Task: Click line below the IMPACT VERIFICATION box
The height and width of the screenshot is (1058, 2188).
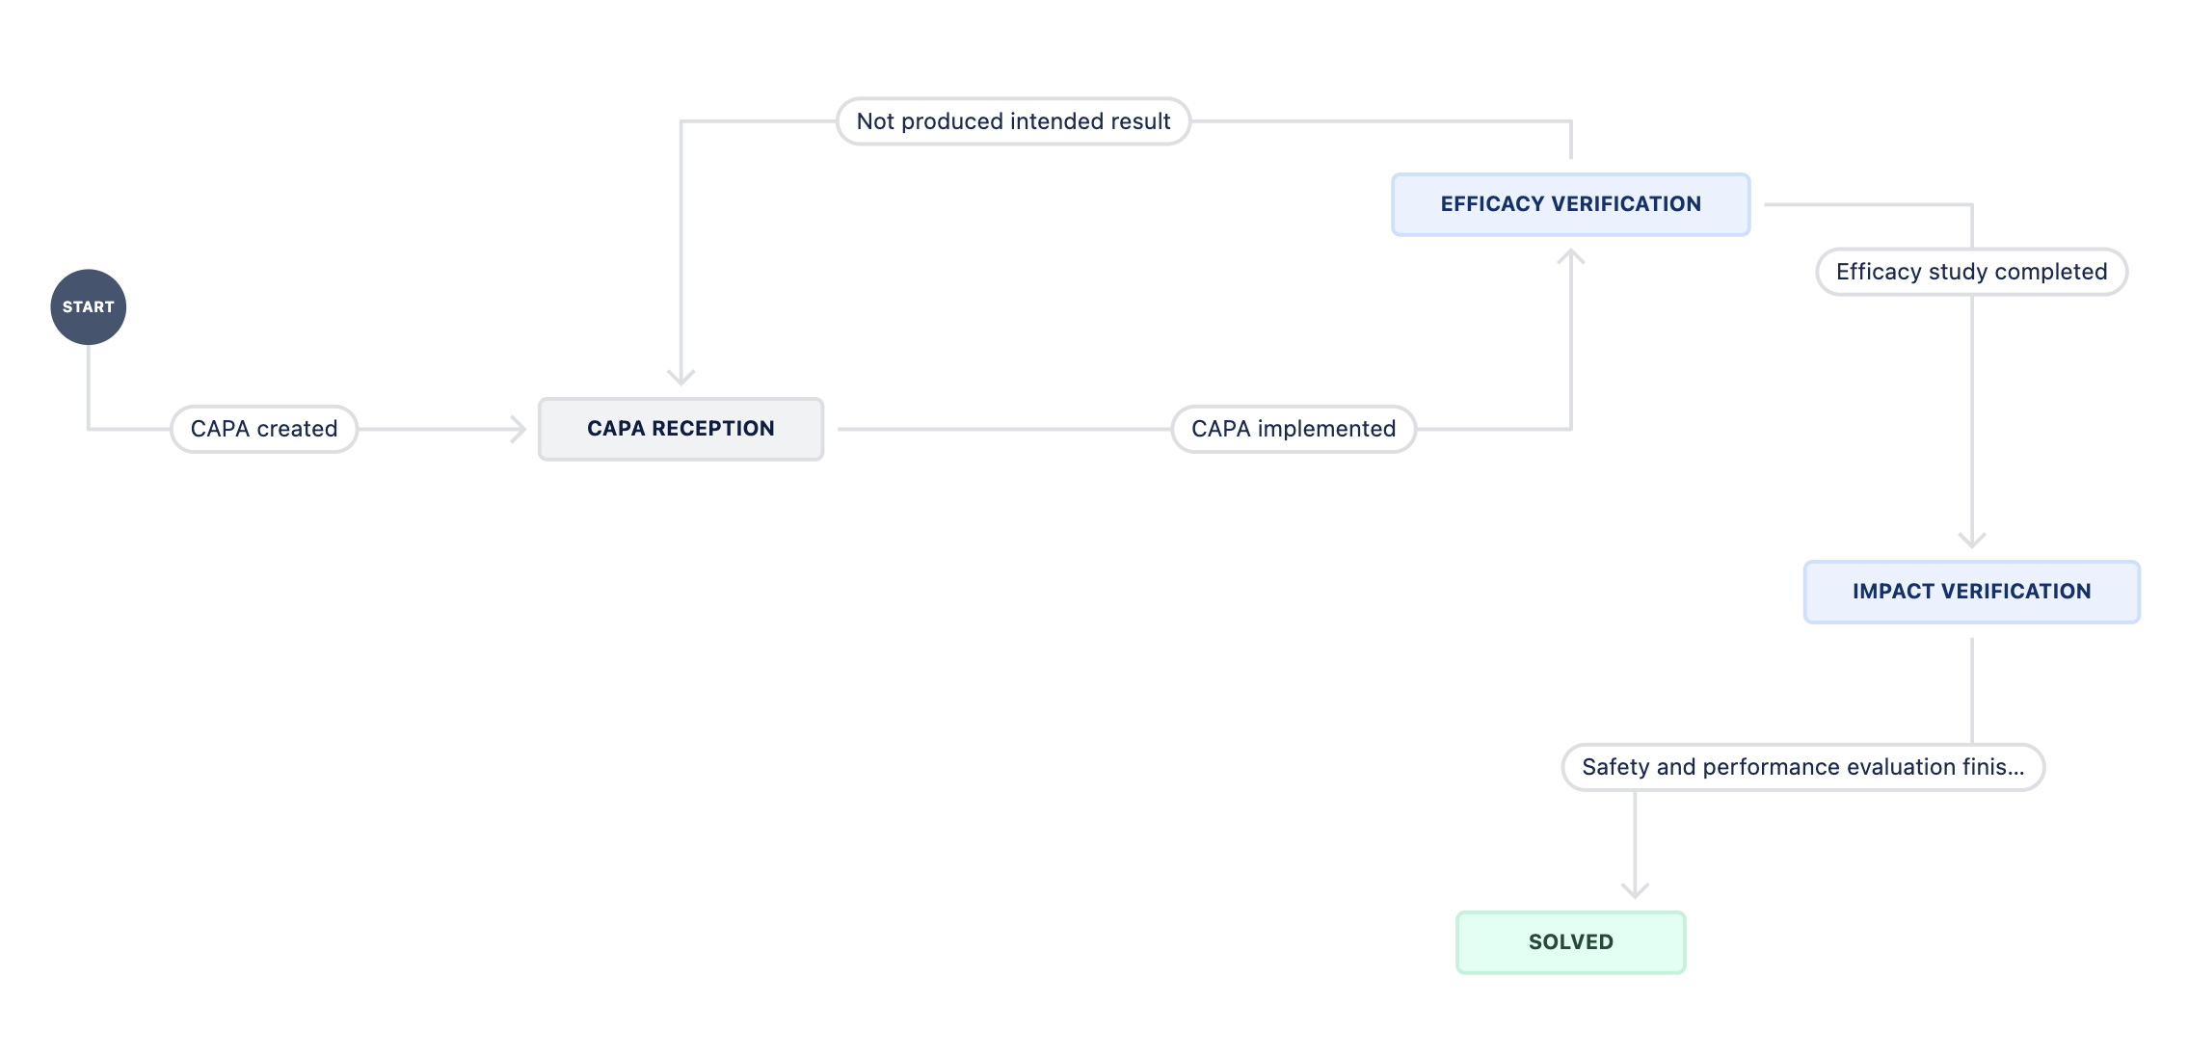Action: 1972,689
